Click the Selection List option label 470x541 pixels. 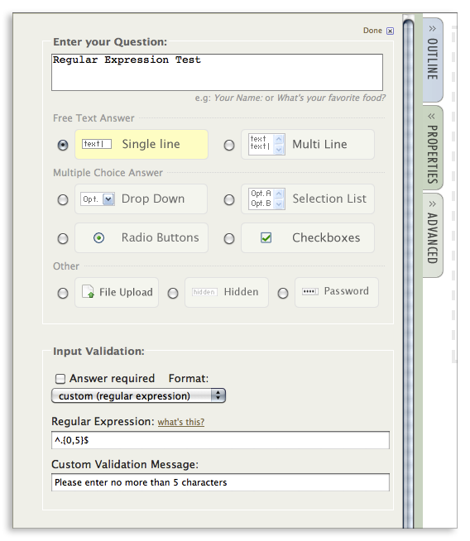pyautogui.click(x=329, y=199)
